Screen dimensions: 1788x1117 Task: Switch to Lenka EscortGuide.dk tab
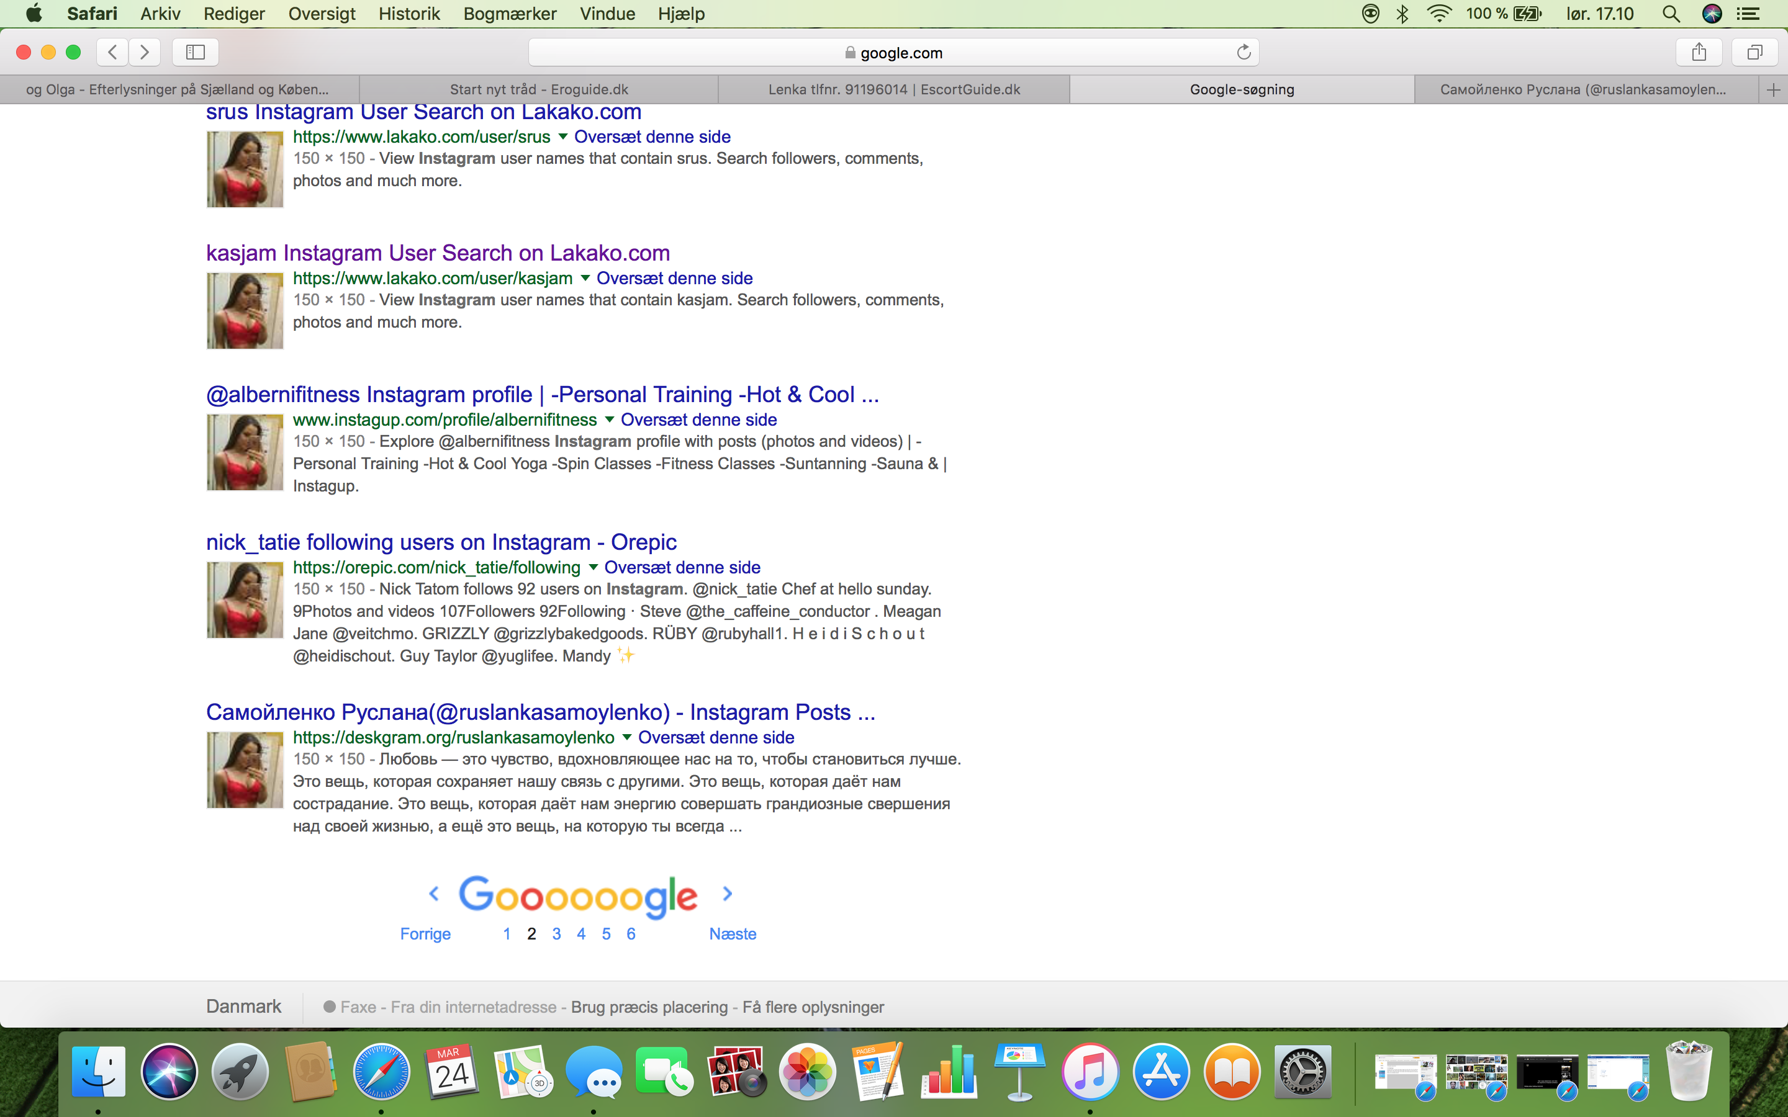tap(893, 89)
